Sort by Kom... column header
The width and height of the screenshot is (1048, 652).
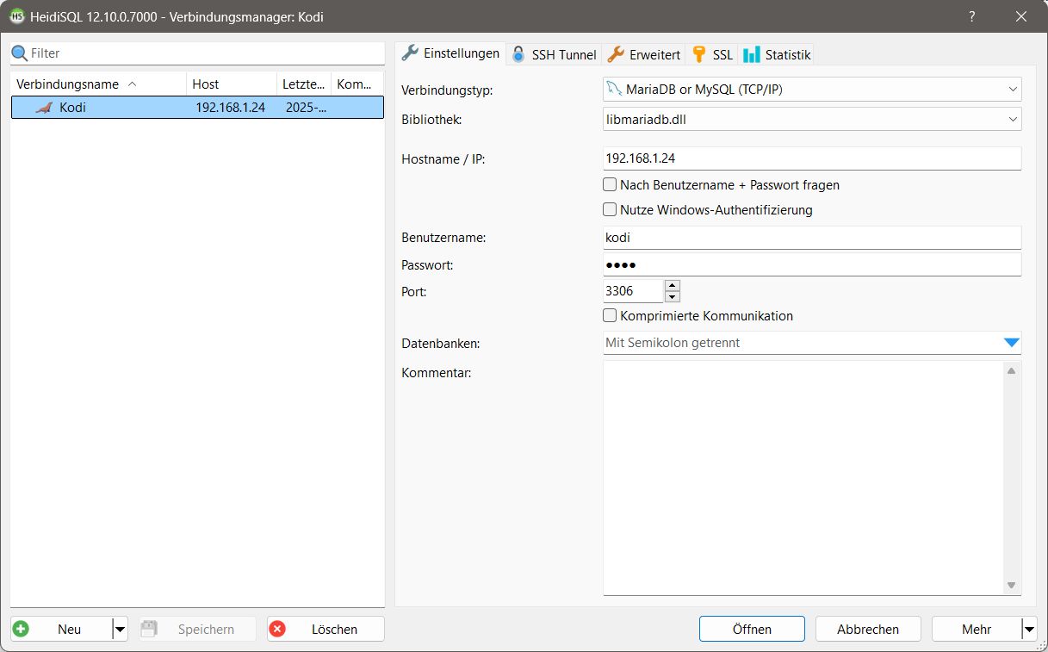tap(357, 84)
